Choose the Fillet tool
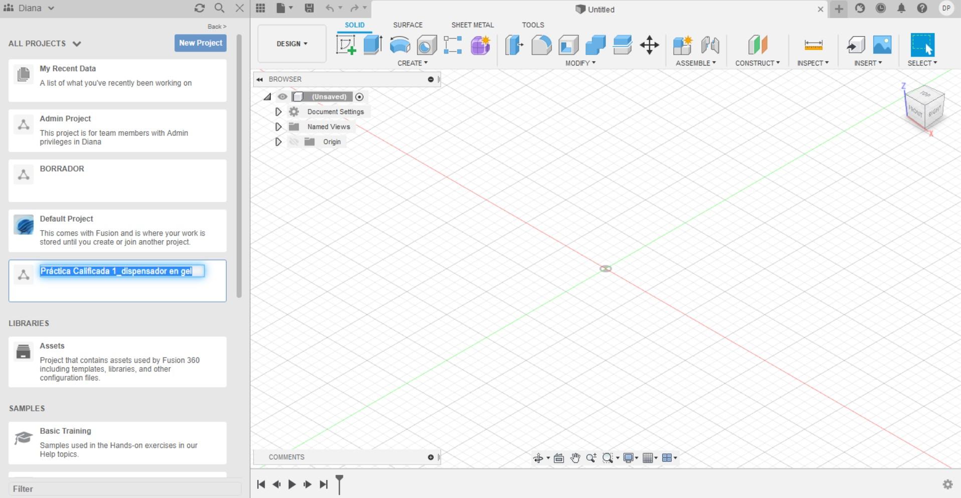961x498 pixels. pyautogui.click(x=541, y=45)
